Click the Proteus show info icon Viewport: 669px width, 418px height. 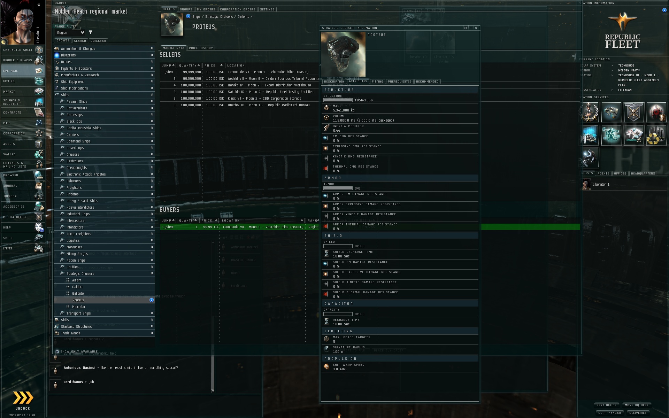pos(151,300)
